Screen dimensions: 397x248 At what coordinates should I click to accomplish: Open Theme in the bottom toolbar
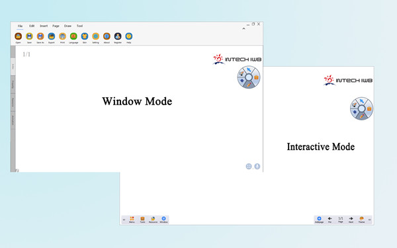pos(361,220)
